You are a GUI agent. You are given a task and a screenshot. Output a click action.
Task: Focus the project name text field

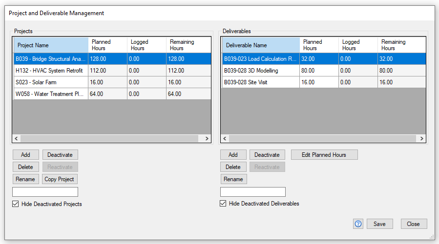45,192
